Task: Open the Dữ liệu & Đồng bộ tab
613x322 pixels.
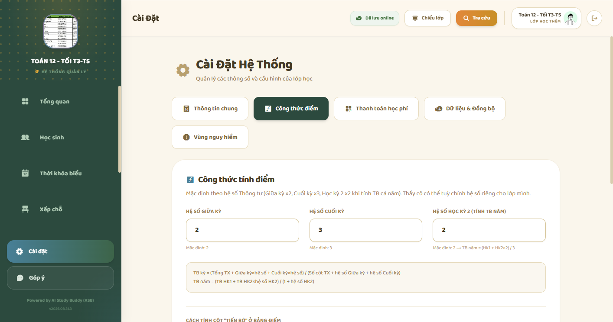Action: pos(465,109)
